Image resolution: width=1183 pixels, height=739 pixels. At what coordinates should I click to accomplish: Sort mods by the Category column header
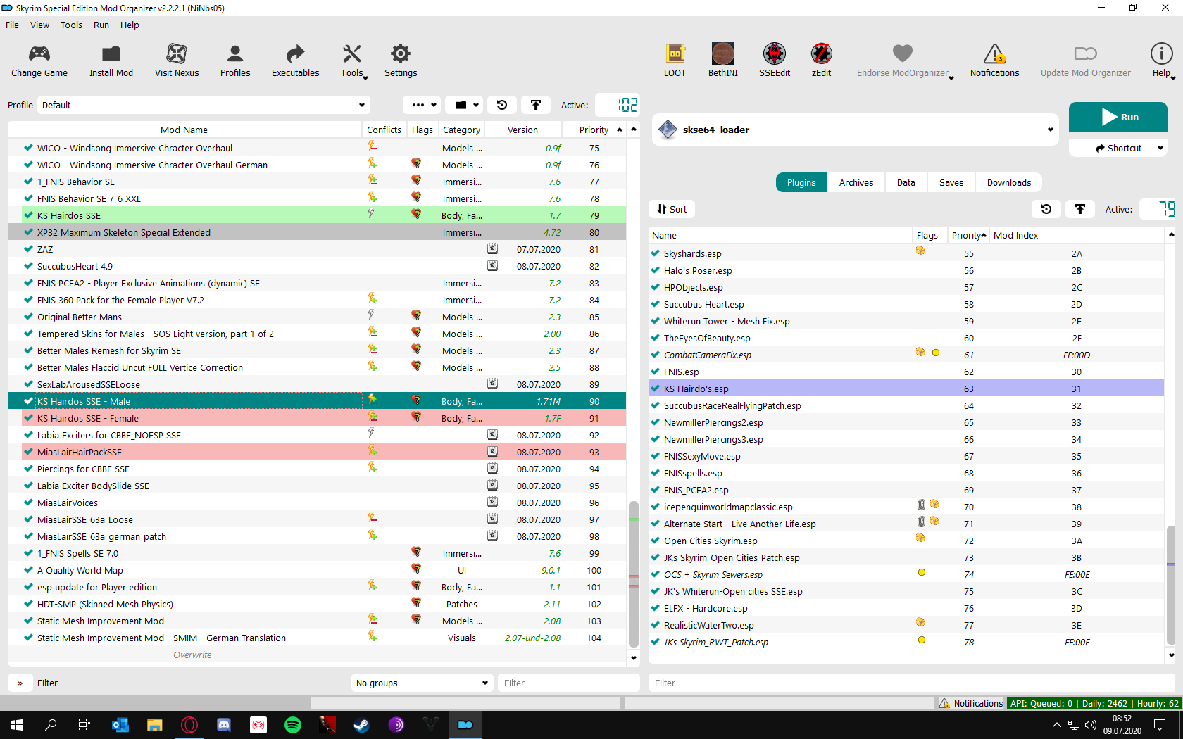tap(462, 130)
